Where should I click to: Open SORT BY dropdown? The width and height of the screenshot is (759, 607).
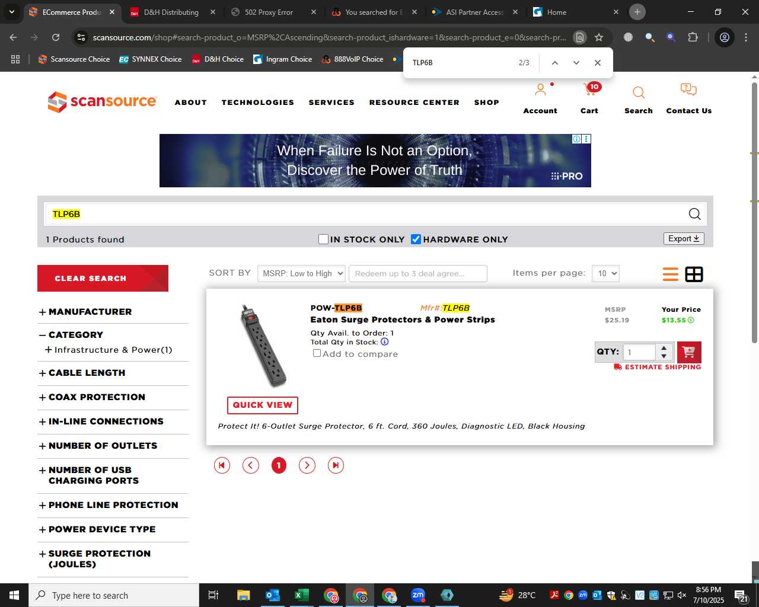tap(302, 273)
